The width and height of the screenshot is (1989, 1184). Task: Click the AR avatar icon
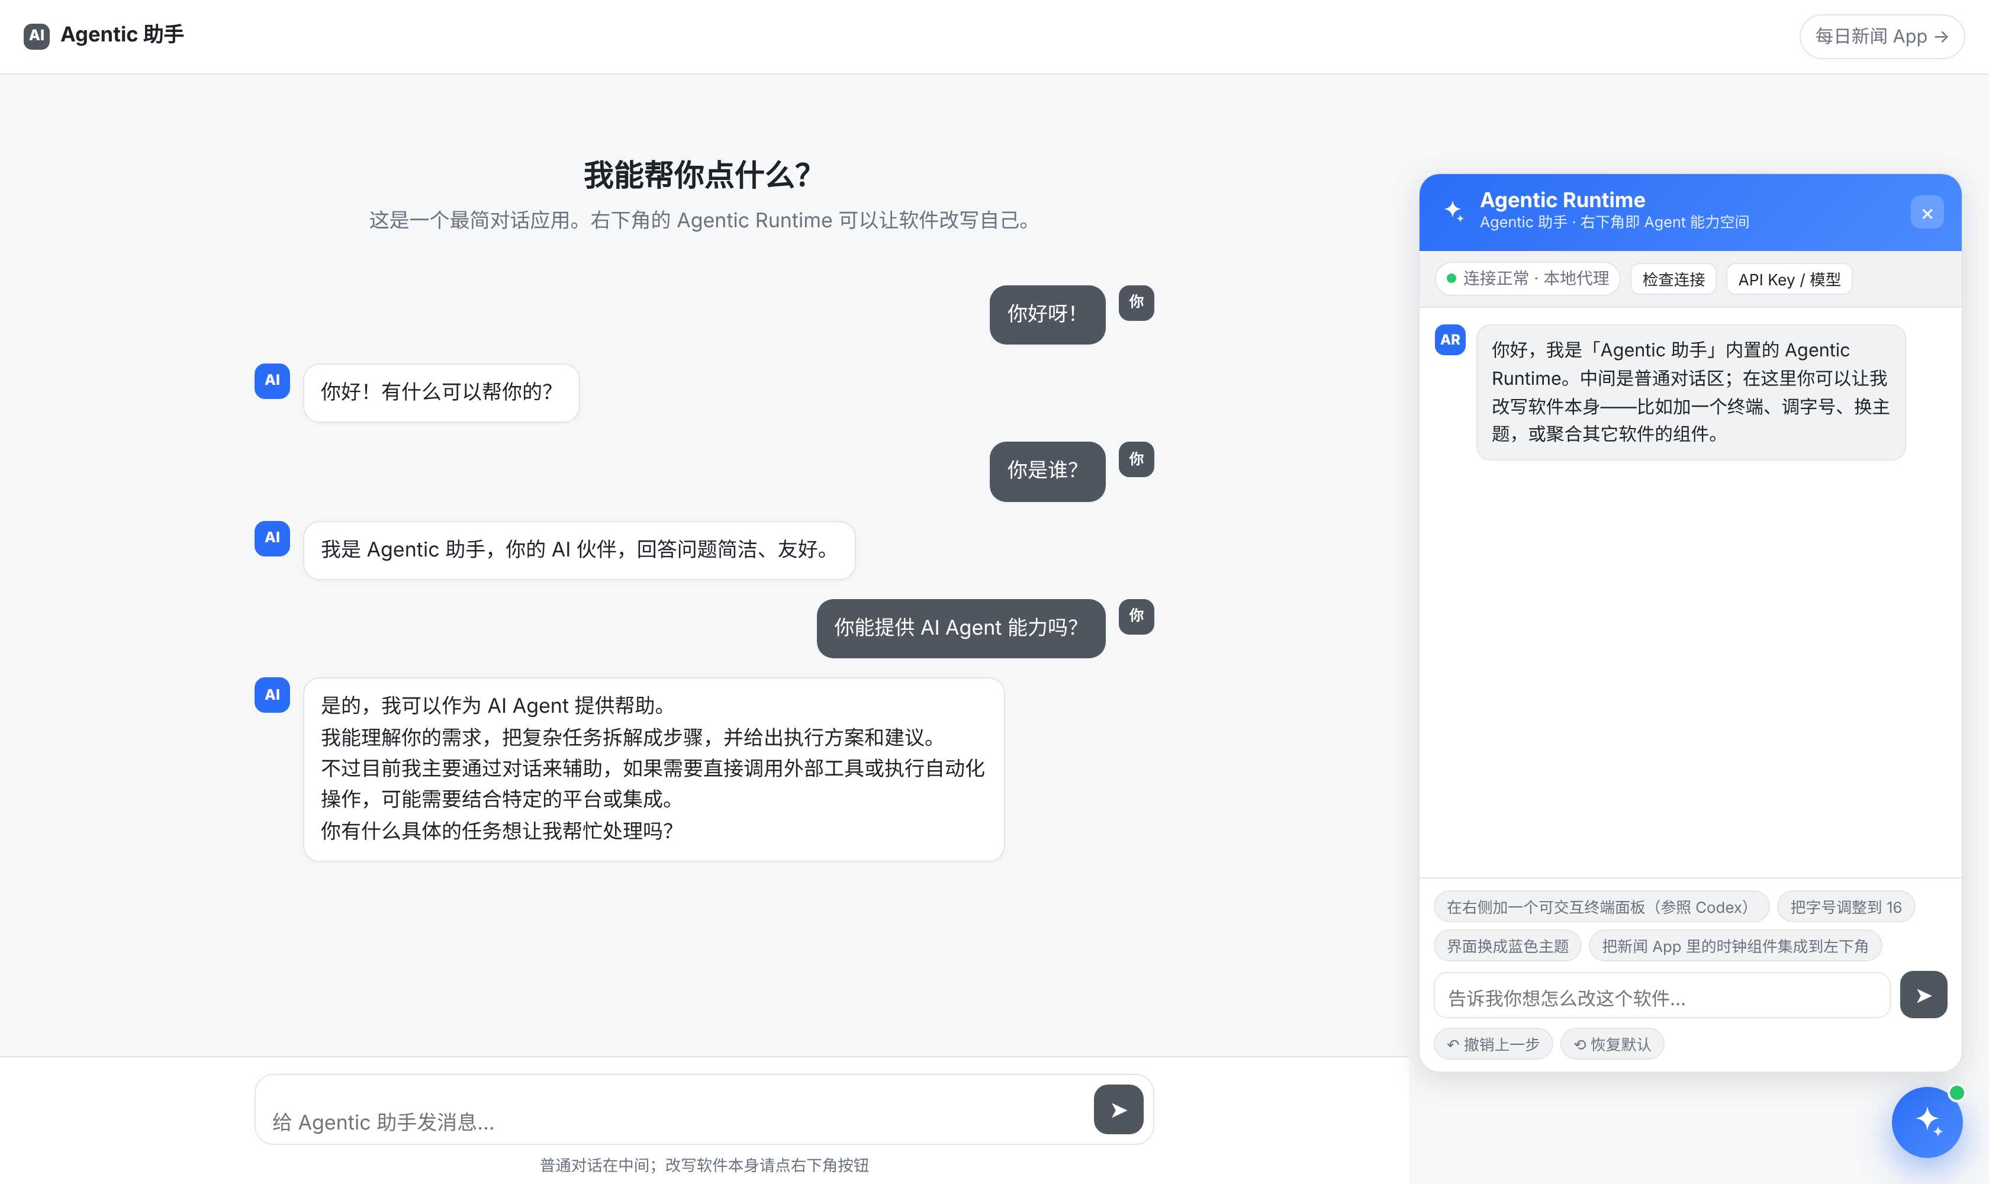click(x=1450, y=340)
